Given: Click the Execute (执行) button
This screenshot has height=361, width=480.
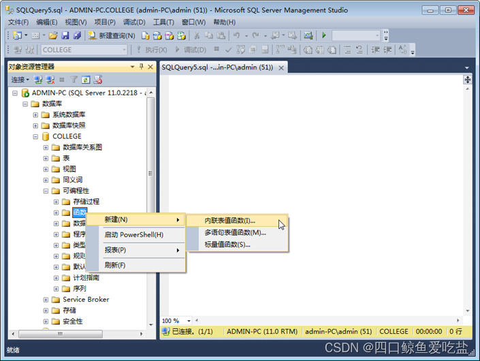Looking at the screenshot, I should point(152,50).
